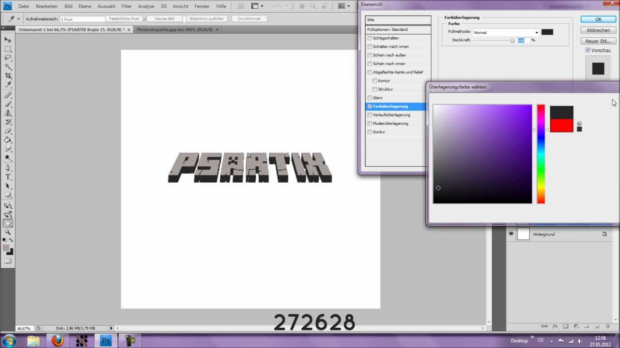
Task: Click the Deckkraft opacity slider handle
Action: coord(512,41)
